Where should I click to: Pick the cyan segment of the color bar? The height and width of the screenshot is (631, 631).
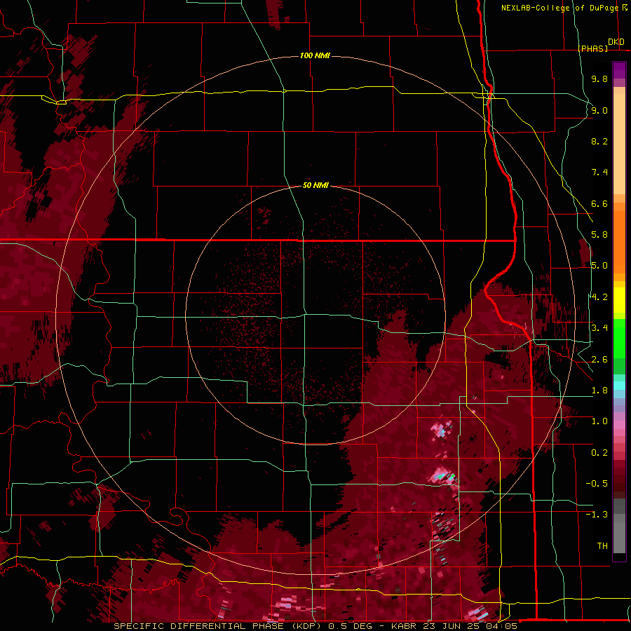coord(619,386)
